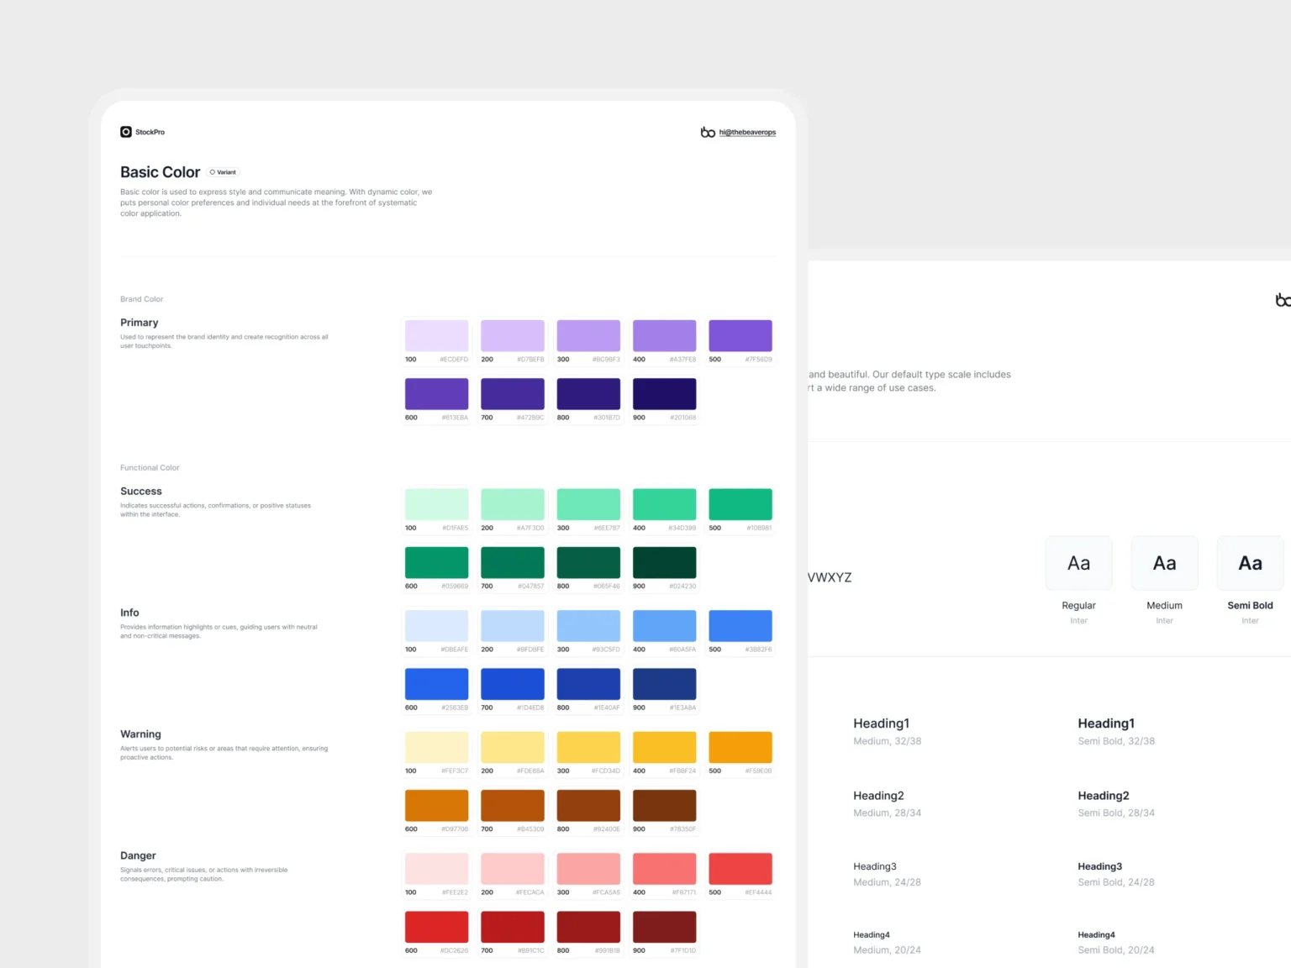Pick the Primary 900 dark purple swatch
Viewport: 1291px width, 968px height.
click(x=664, y=394)
